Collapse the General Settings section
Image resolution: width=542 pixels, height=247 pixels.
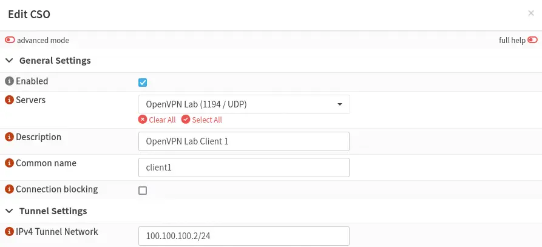tap(10, 61)
